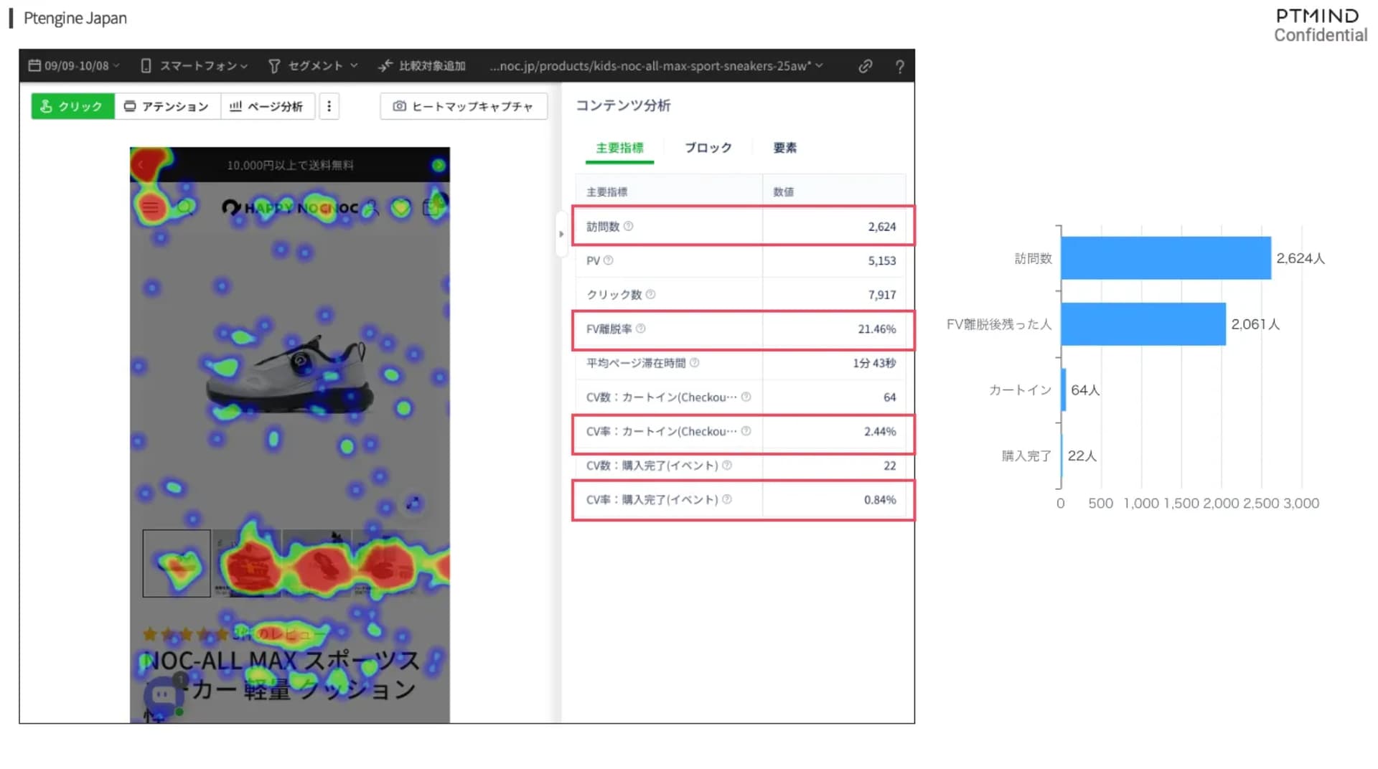The image size is (1378, 769).
Task: Click the copy link icon in top bar
Action: 865,66
